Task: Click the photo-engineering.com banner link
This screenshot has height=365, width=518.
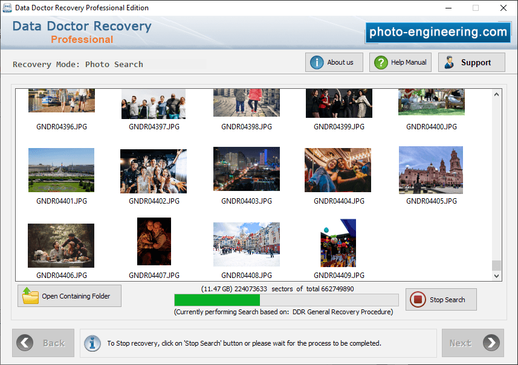Action: [438, 33]
